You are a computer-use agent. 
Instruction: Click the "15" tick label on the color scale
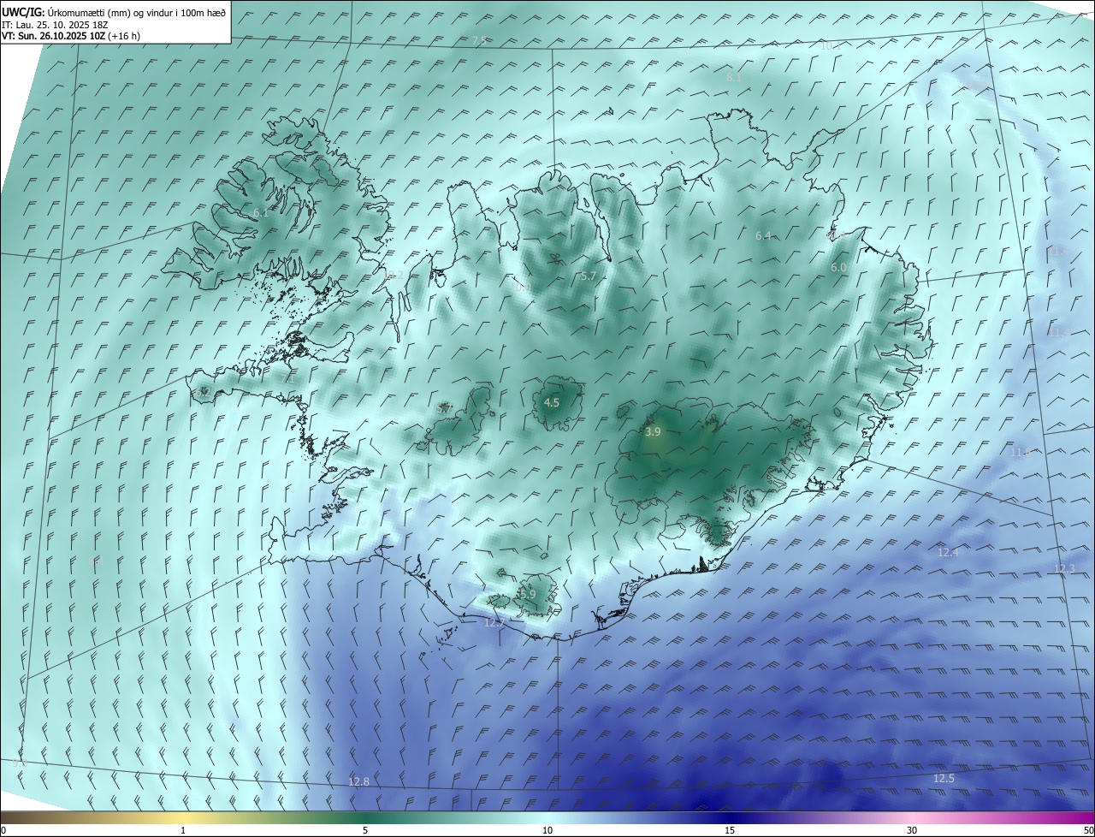[730, 830]
